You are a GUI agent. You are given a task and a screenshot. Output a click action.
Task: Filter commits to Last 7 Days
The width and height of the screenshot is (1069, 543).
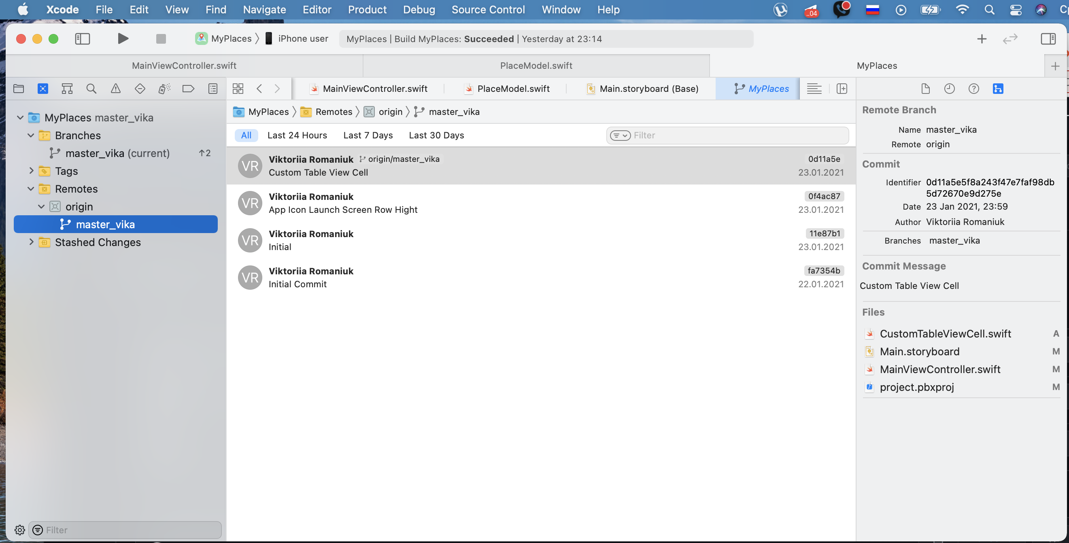coord(368,135)
